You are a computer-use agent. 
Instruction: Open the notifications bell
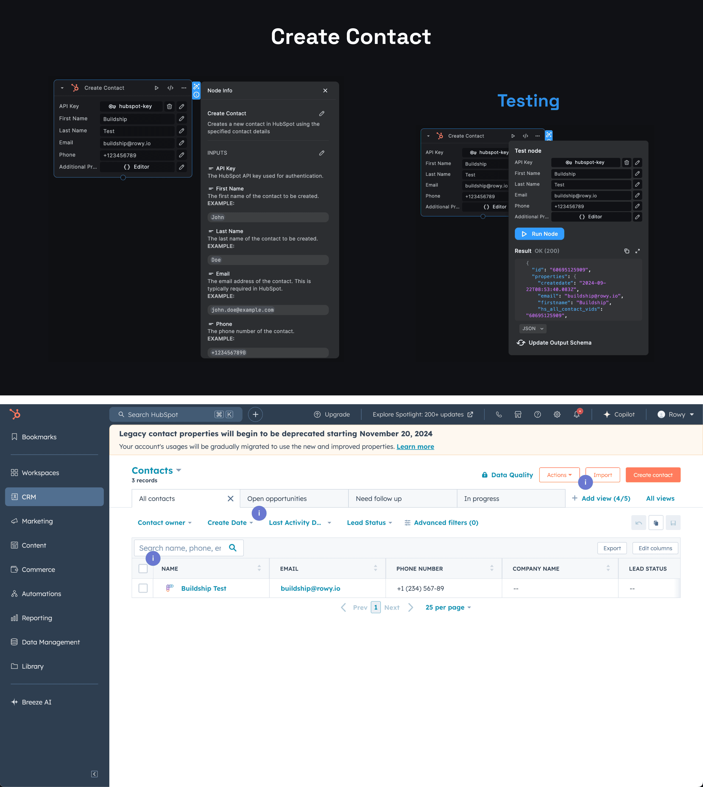point(576,414)
